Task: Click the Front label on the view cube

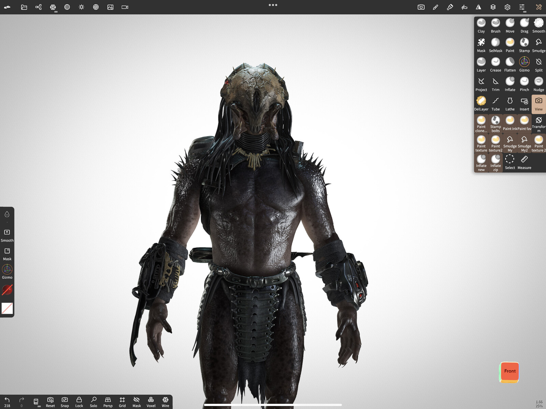Action: pyautogui.click(x=510, y=371)
